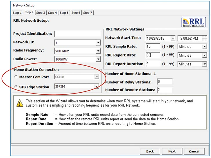Select the Master Com Port radio button
211x158 pixels.
pos(16,77)
